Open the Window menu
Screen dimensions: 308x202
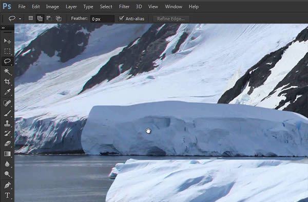(174, 7)
